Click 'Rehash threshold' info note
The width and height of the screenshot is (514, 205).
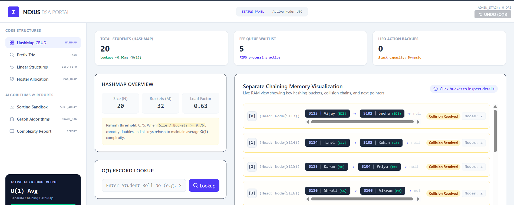(x=161, y=131)
